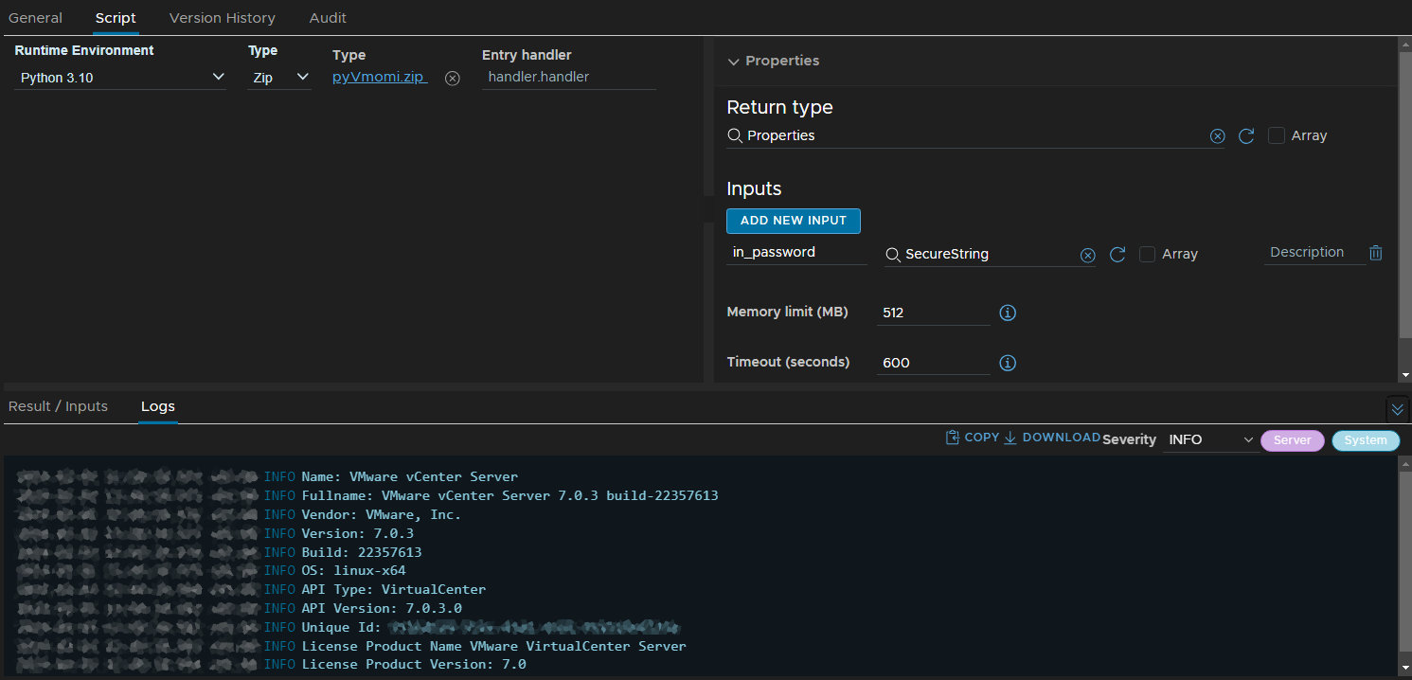This screenshot has height=680, width=1412.
Task: Open the Type Zip dropdown
Action: 280,78
